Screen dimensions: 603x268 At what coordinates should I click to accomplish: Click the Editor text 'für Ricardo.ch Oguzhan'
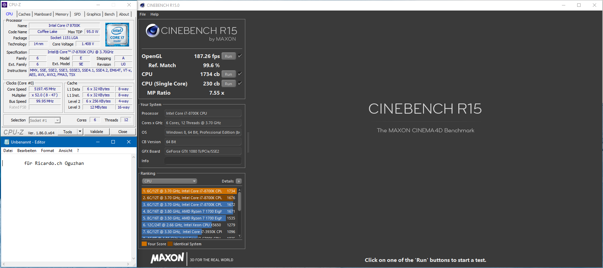(54, 163)
